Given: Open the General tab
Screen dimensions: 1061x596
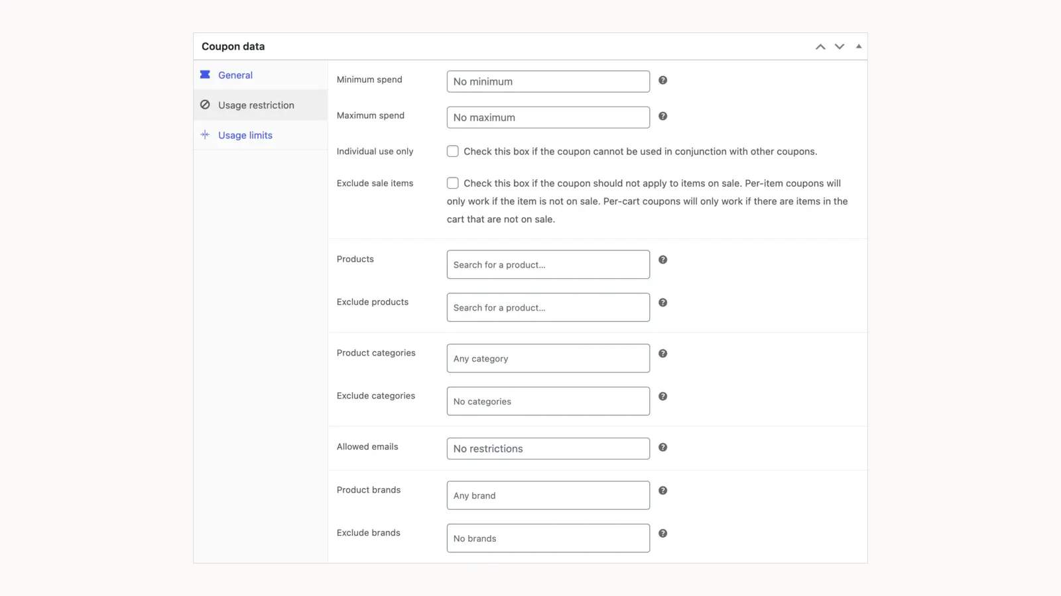Looking at the screenshot, I should point(261,75).
